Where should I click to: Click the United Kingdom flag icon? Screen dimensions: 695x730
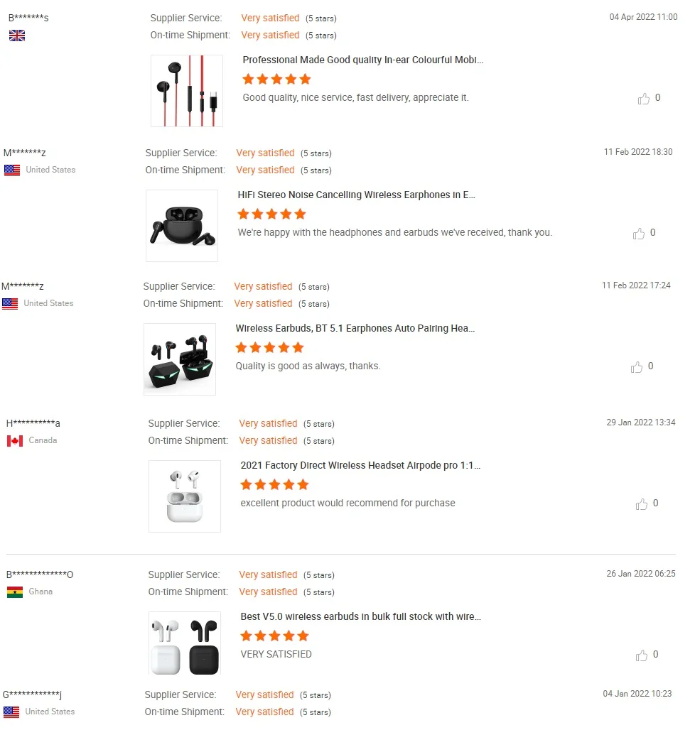[x=17, y=36]
